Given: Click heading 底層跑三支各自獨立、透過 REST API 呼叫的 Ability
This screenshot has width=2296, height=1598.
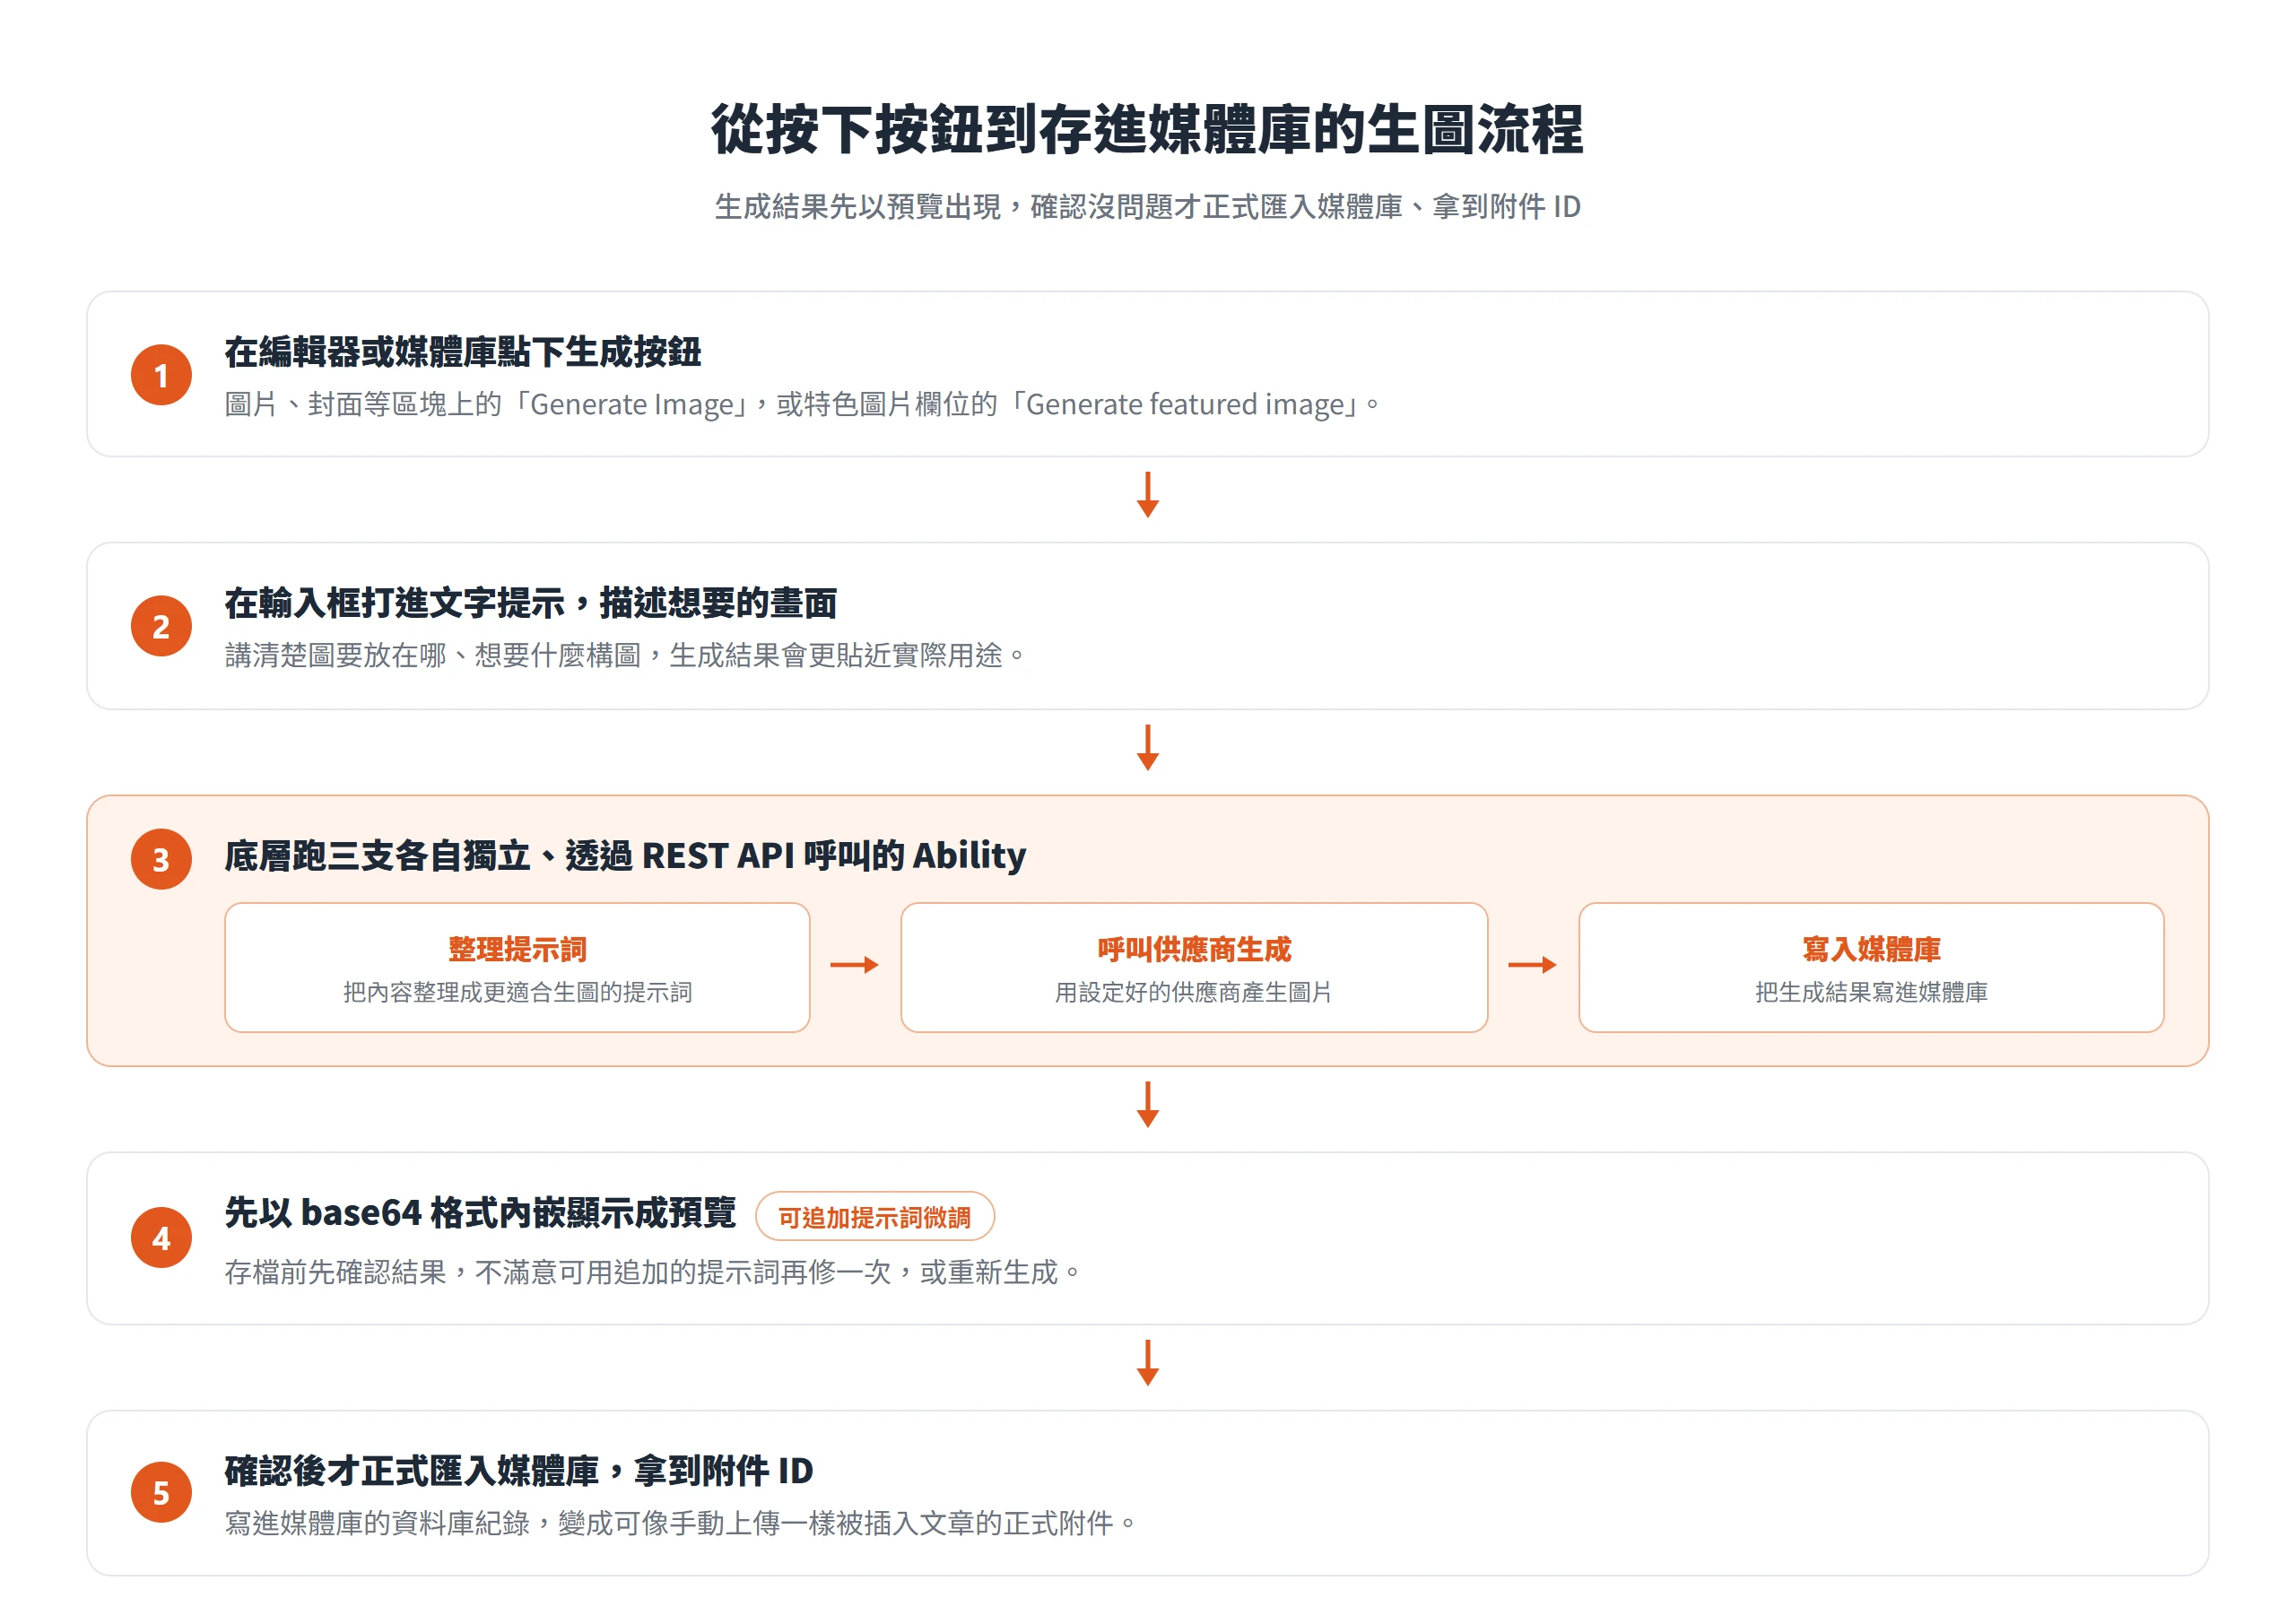Looking at the screenshot, I should (x=625, y=856).
